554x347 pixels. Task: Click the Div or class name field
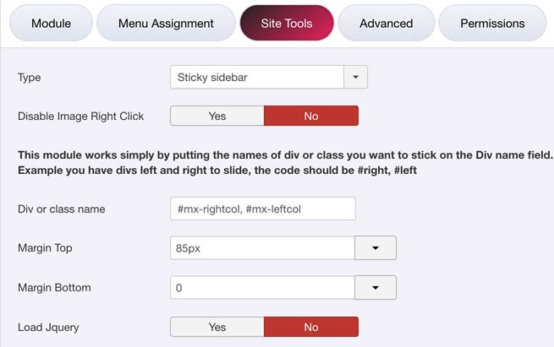click(262, 209)
